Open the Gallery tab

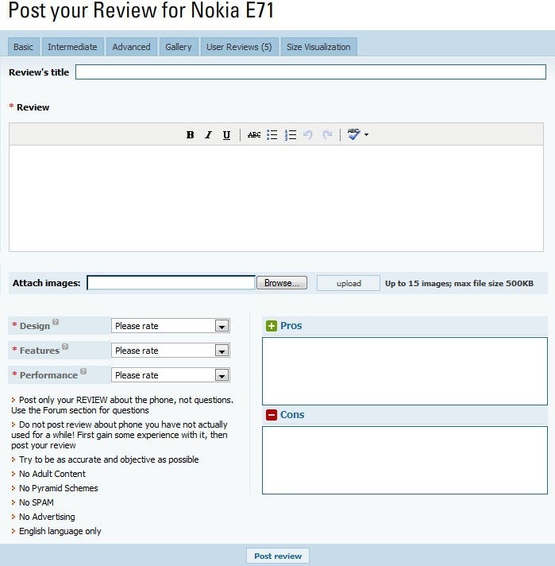(179, 47)
